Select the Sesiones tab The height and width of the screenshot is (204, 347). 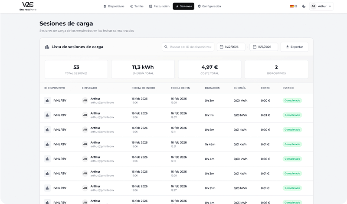click(183, 6)
